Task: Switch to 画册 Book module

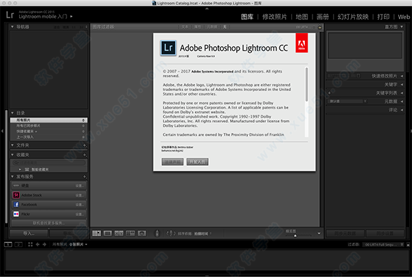Action: [x=323, y=16]
